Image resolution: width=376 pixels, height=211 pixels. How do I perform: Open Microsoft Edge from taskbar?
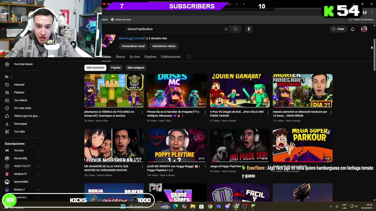[x=176, y=206]
